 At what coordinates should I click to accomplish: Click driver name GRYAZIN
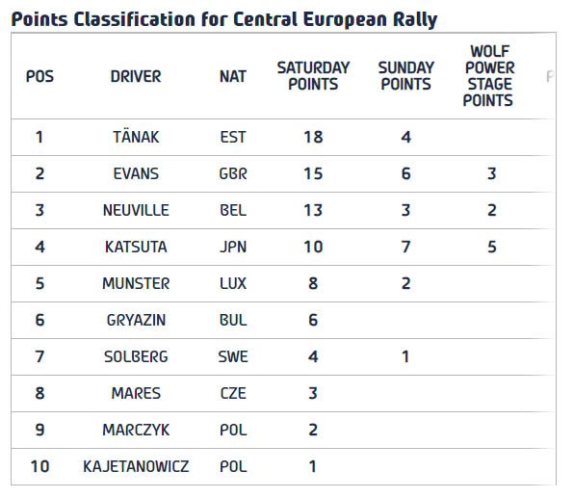tap(136, 320)
